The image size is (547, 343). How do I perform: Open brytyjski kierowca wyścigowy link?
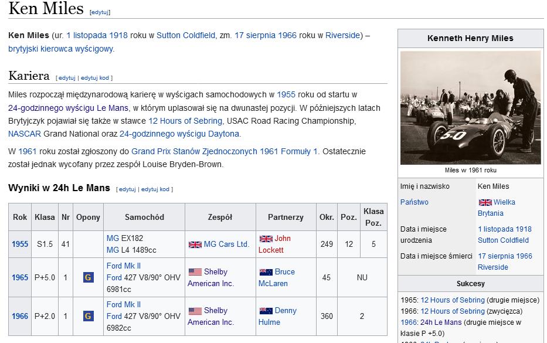click(61, 49)
